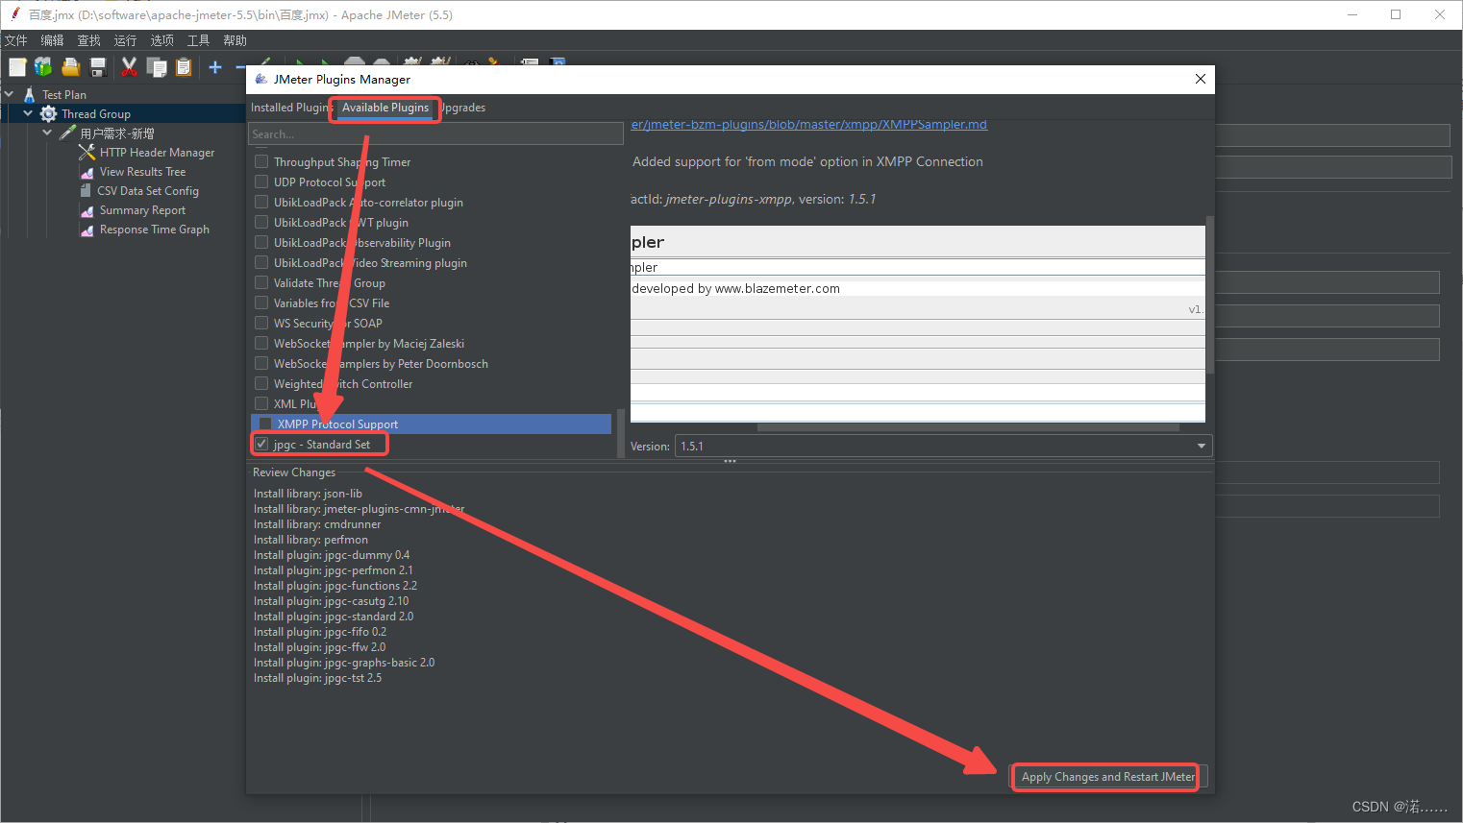Screen dimensions: 1463x823
Task: Click the Save floppy disk toolbar icon
Action: [97, 67]
